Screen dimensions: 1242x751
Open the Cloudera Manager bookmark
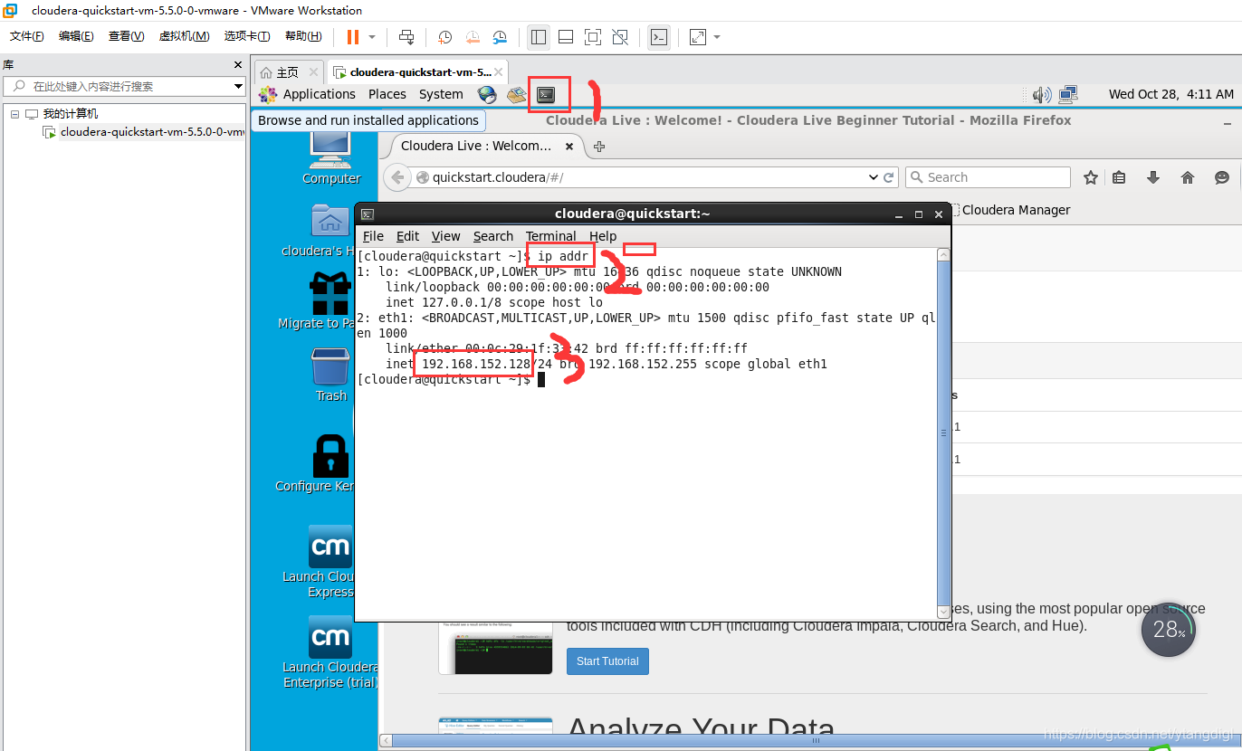(x=1016, y=210)
